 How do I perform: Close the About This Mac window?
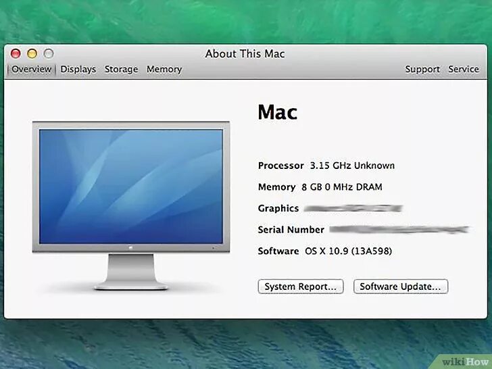[16, 53]
